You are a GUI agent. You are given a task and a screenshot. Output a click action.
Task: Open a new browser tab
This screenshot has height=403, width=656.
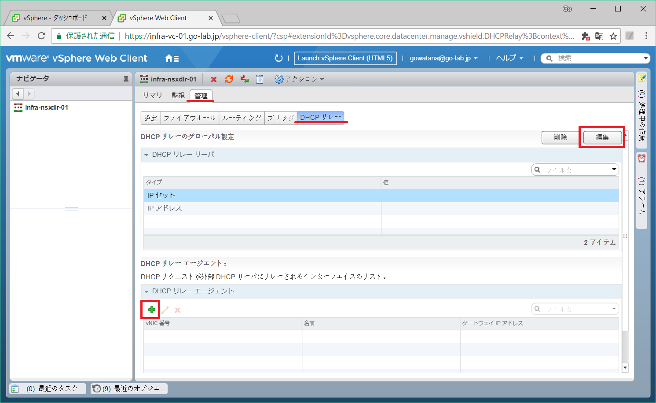231,18
